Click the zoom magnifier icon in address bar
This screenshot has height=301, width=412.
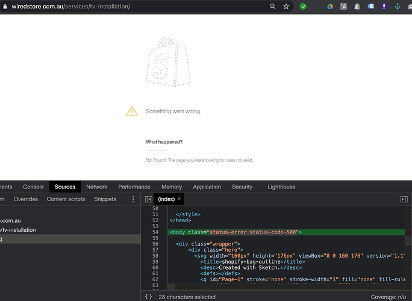point(272,7)
